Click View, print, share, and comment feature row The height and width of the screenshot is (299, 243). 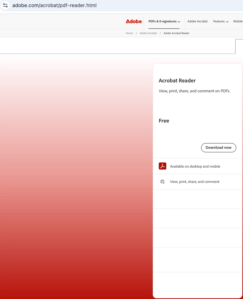[x=198, y=181]
